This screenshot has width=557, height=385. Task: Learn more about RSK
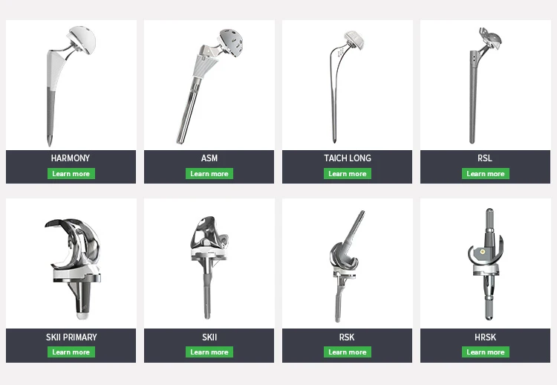point(348,352)
